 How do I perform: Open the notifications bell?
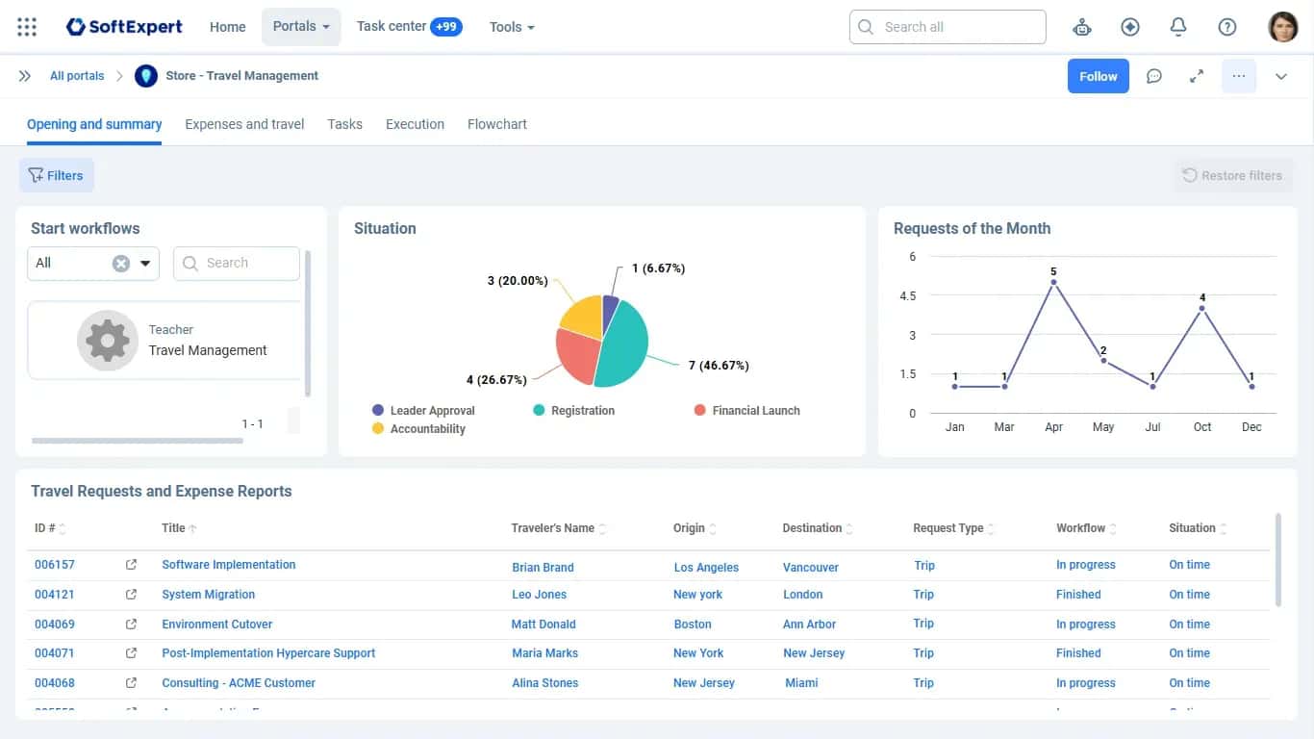1178,27
